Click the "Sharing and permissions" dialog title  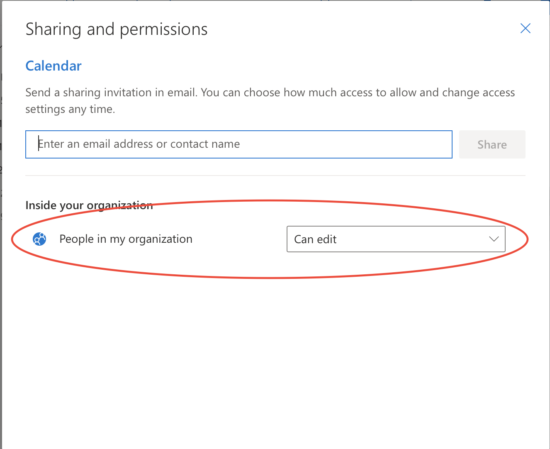(x=117, y=29)
